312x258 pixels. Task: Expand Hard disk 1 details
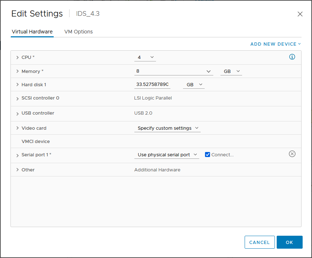17,85
